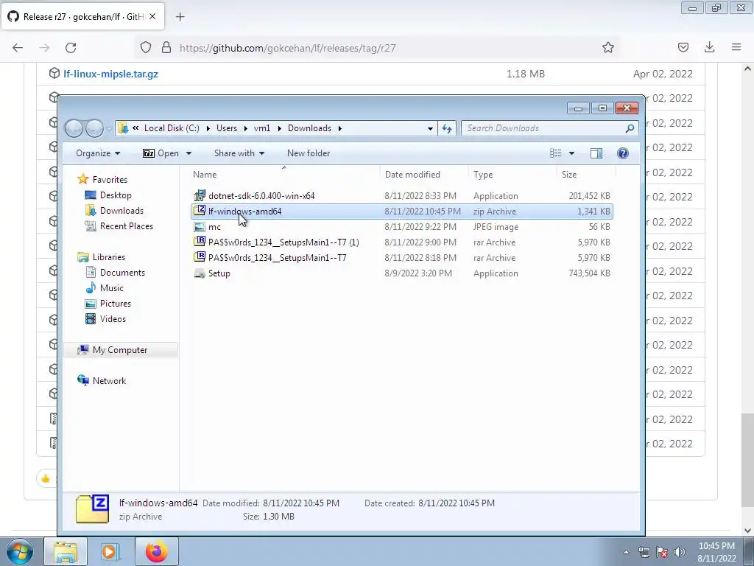Reload the Firefox page
754x566 pixels.
71,48
